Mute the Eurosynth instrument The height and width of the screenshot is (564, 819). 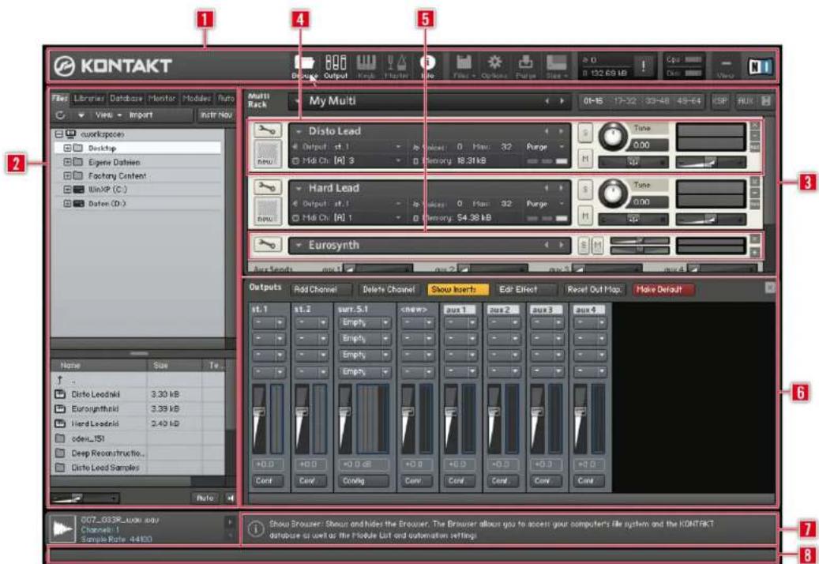(597, 246)
